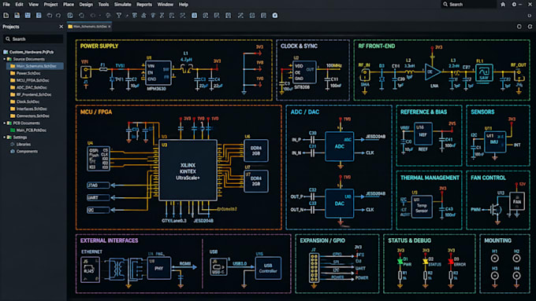Open Main_PCB.PcbDoc in the project tree

31,130
